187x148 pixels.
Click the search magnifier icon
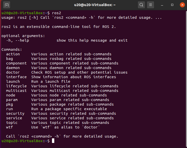click(x=141, y=5)
